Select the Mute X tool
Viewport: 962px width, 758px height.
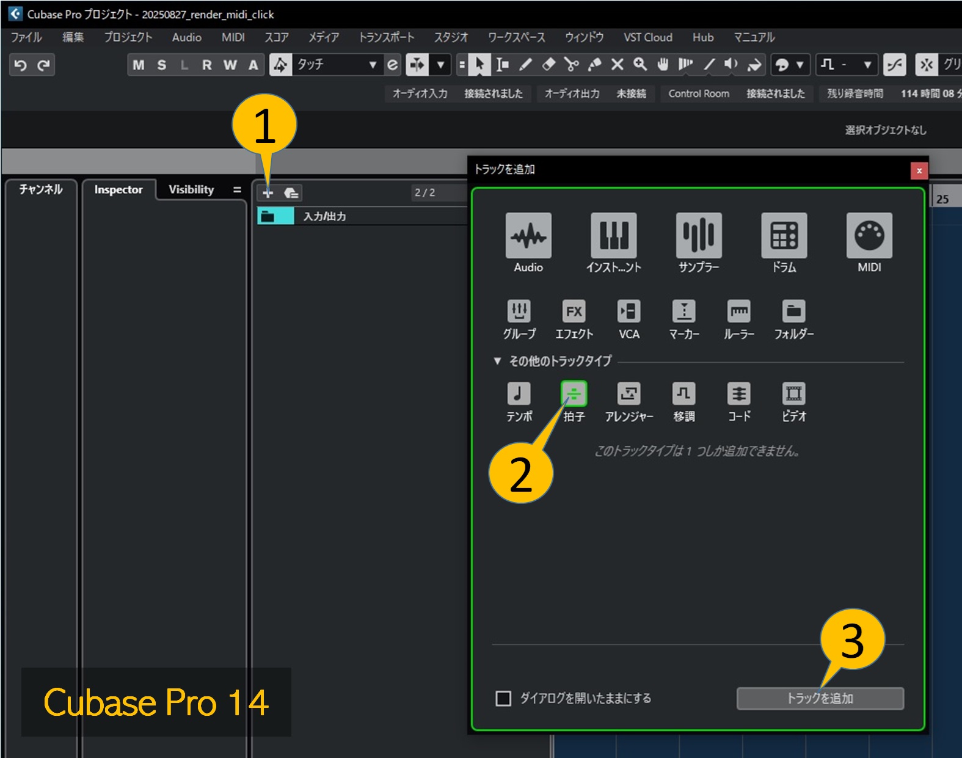click(x=618, y=65)
